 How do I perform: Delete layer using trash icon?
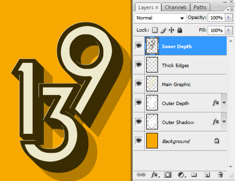click(220, 175)
